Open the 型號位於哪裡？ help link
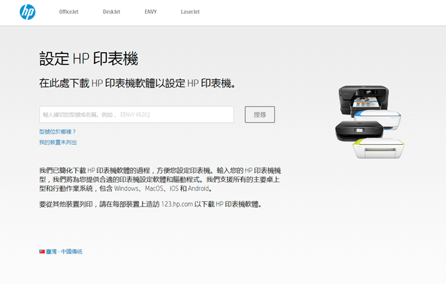 point(58,132)
